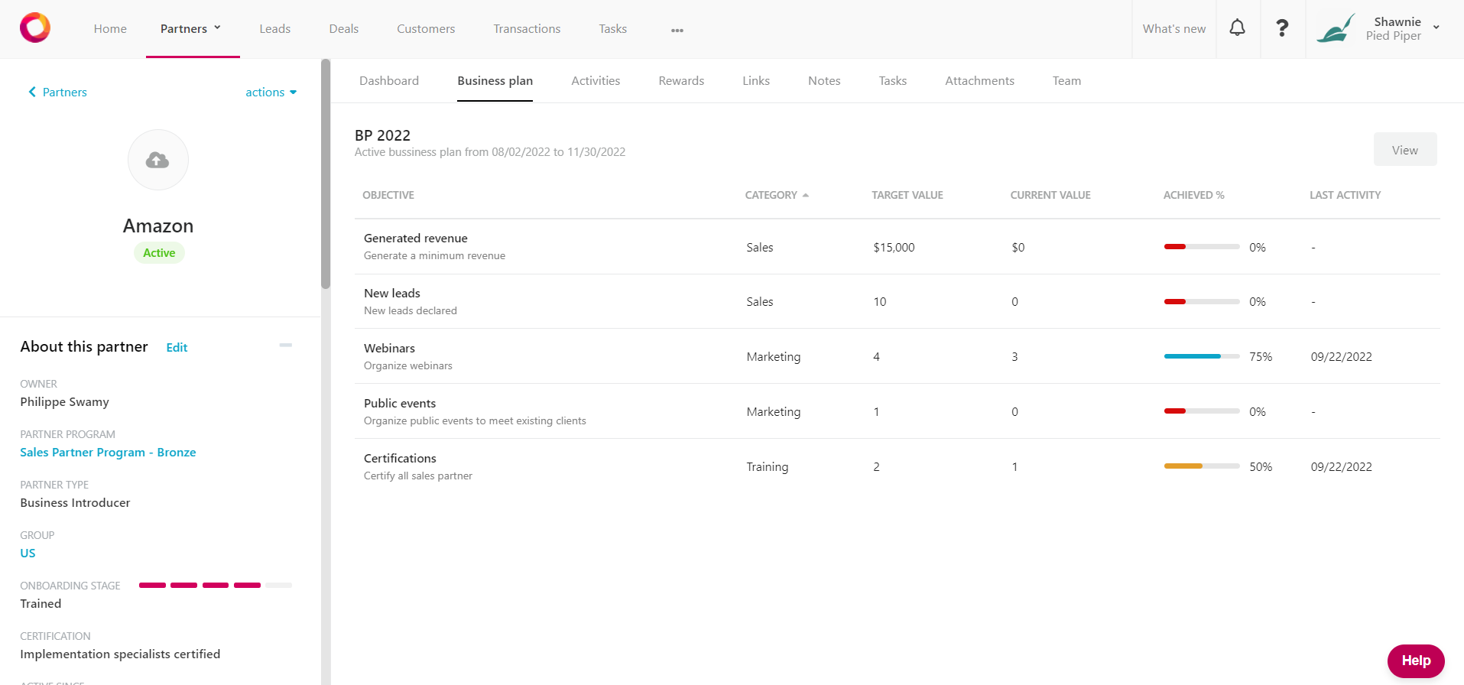Open the Help chat bubble
Screen dimensions: 1464x685
pos(1415,661)
